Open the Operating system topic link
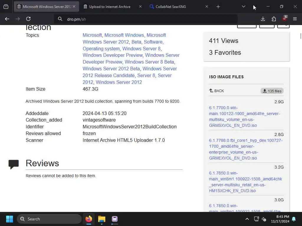The height and width of the screenshot is (226, 302). pos(101,49)
